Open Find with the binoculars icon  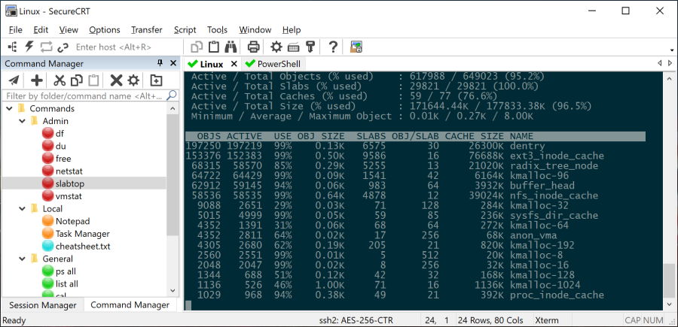[231, 47]
